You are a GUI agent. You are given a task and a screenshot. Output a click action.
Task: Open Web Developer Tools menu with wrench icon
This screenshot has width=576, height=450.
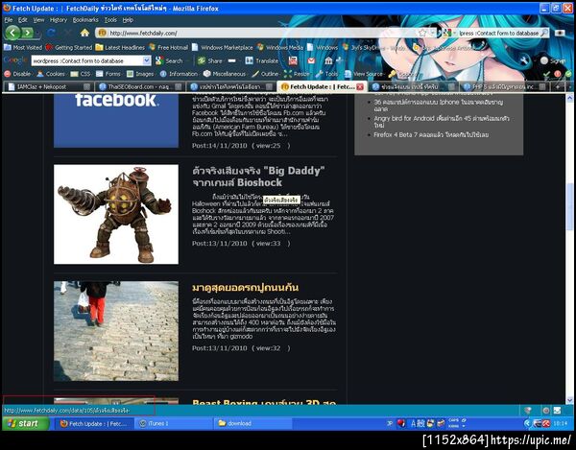tap(326, 74)
